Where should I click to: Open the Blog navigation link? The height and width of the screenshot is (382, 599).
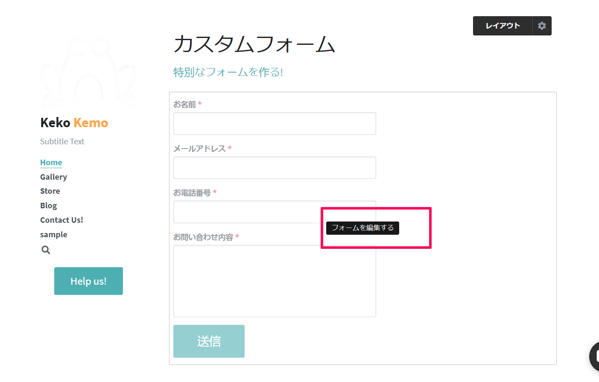[48, 205]
